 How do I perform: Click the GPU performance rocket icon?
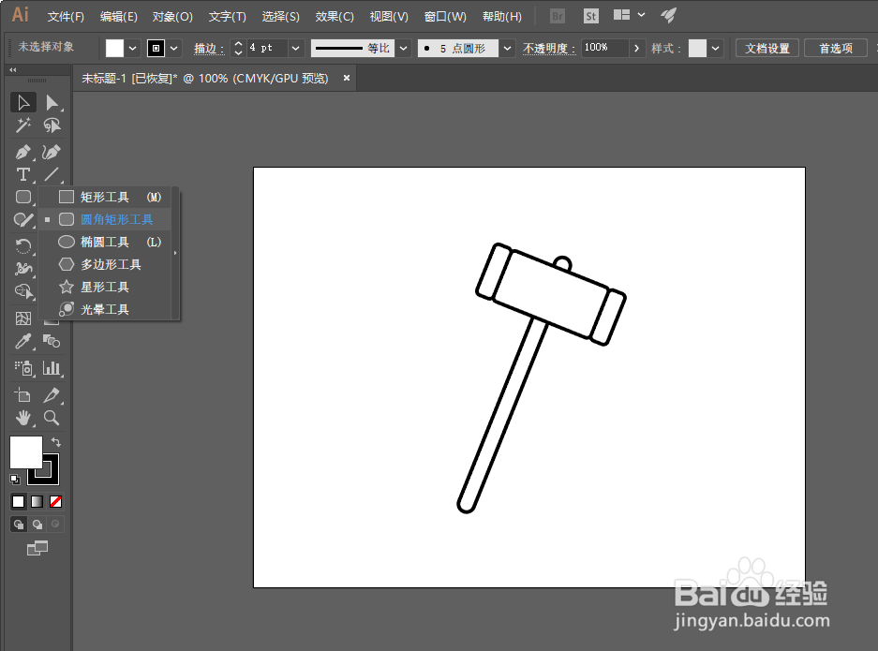(x=669, y=15)
